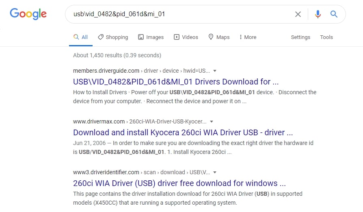Screen dimensions: 363x212
Task: Click the 'Jun 21, 2006' snippet text
Action: [89, 143]
